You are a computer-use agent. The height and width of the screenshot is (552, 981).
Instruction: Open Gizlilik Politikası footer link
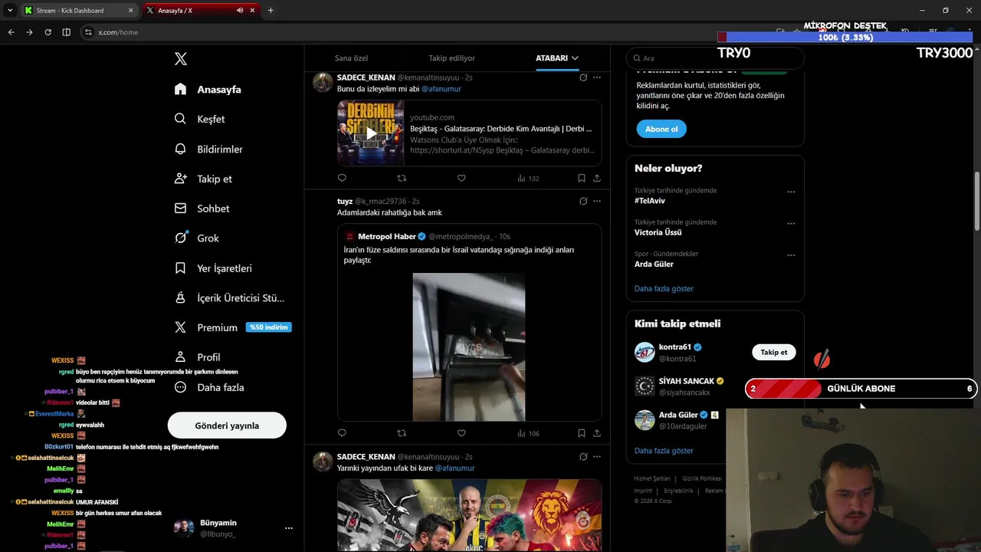(701, 478)
